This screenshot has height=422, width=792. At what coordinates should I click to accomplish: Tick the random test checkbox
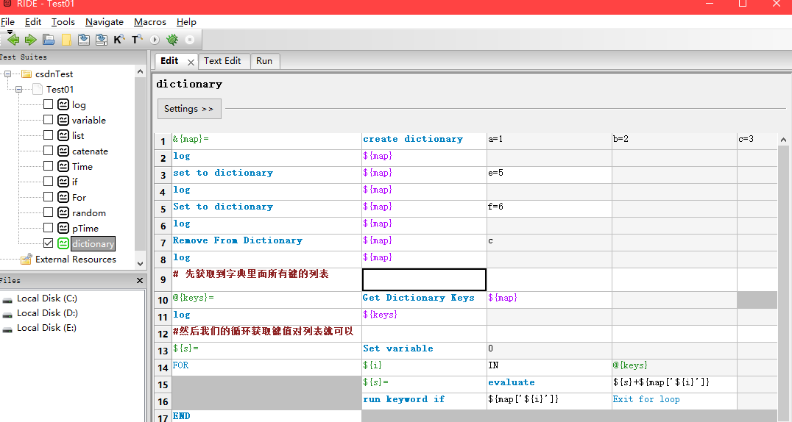tap(48, 212)
